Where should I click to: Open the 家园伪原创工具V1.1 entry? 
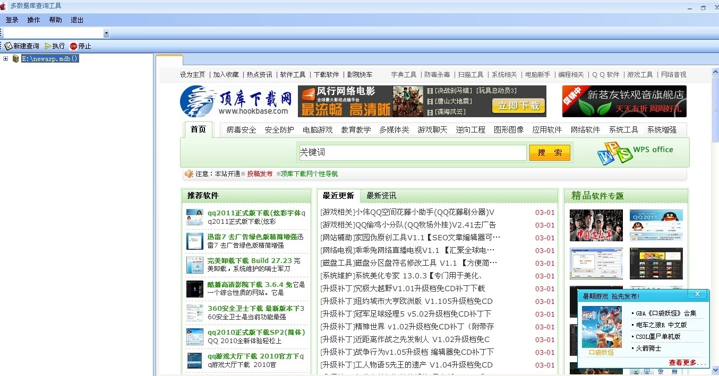pos(410,238)
